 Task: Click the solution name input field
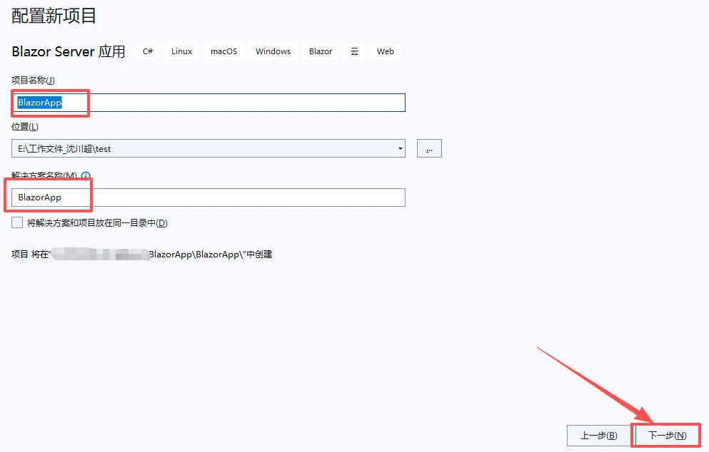208,197
